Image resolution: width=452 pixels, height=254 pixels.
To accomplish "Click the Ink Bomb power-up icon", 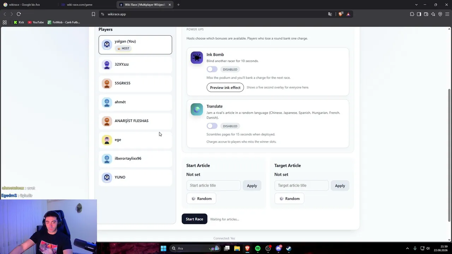I will pyautogui.click(x=197, y=58).
